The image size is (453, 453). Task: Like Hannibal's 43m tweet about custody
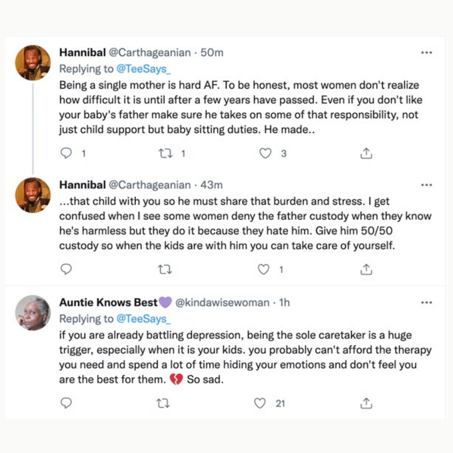pyautogui.click(x=263, y=269)
